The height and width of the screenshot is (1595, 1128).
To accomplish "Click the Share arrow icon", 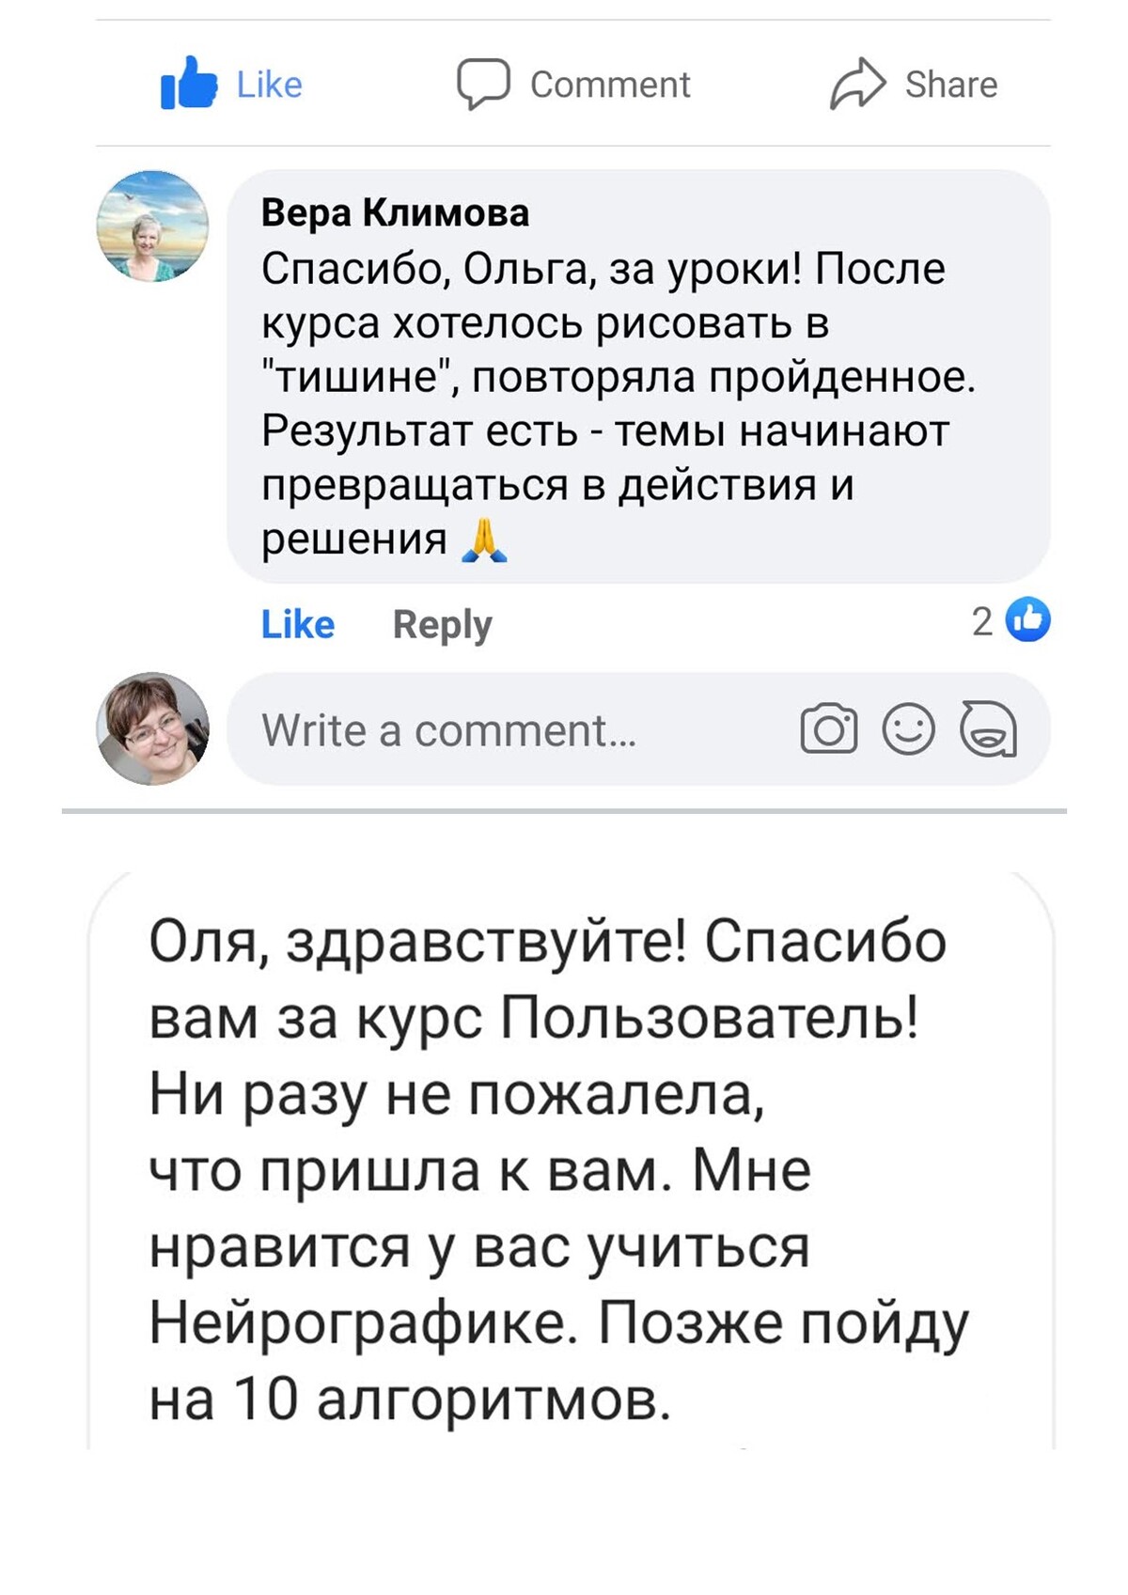I will pos(857,84).
